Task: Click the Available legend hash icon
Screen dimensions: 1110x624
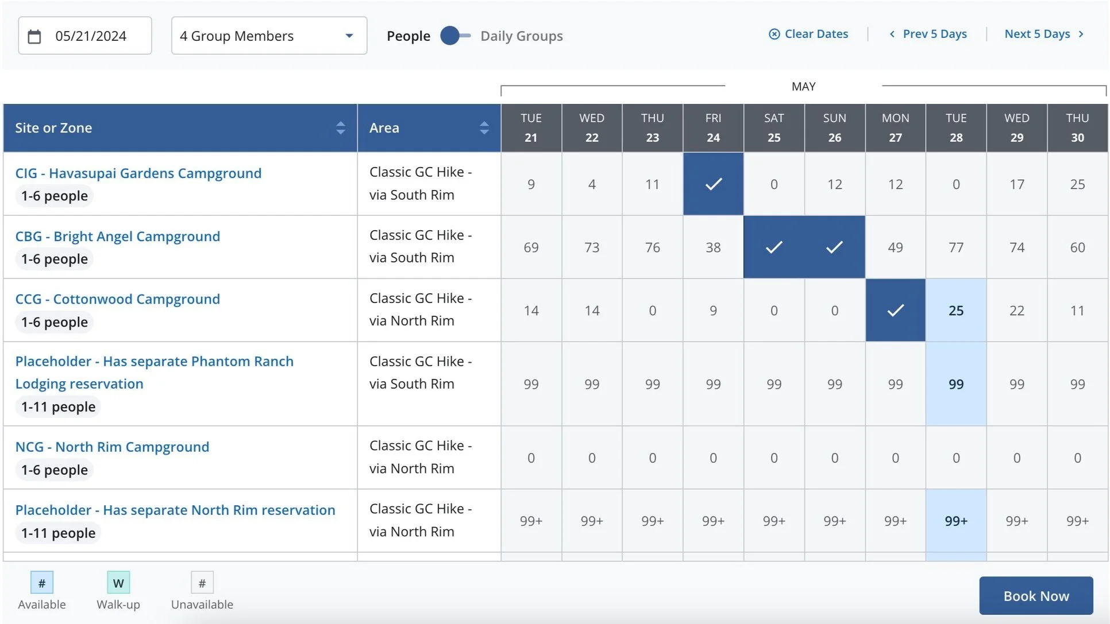Action: [x=42, y=583]
